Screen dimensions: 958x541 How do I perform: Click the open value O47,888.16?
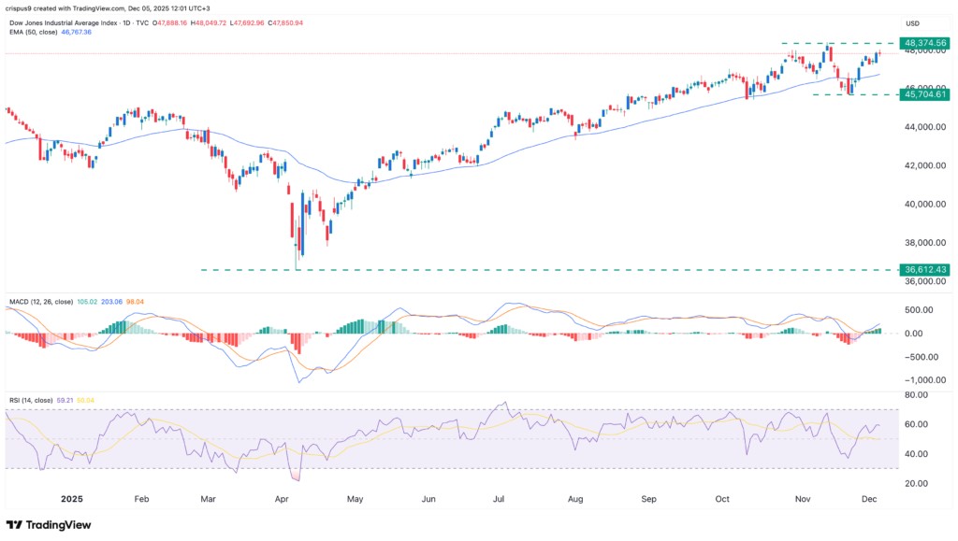point(169,23)
